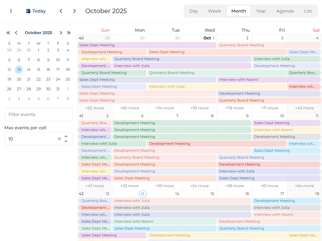Show previous month in mini calendar
Image resolution: width=322 pixels, height=241 pixels.
[16, 33]
